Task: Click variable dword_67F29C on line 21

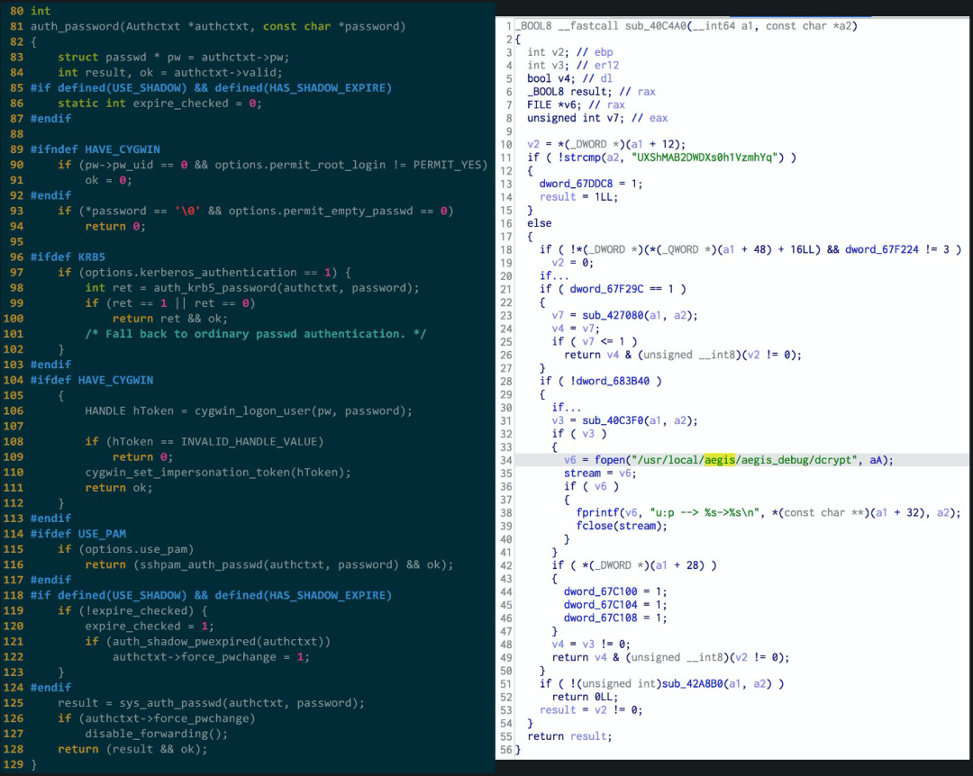Action: pyautogui.click(x=607, y=288)
